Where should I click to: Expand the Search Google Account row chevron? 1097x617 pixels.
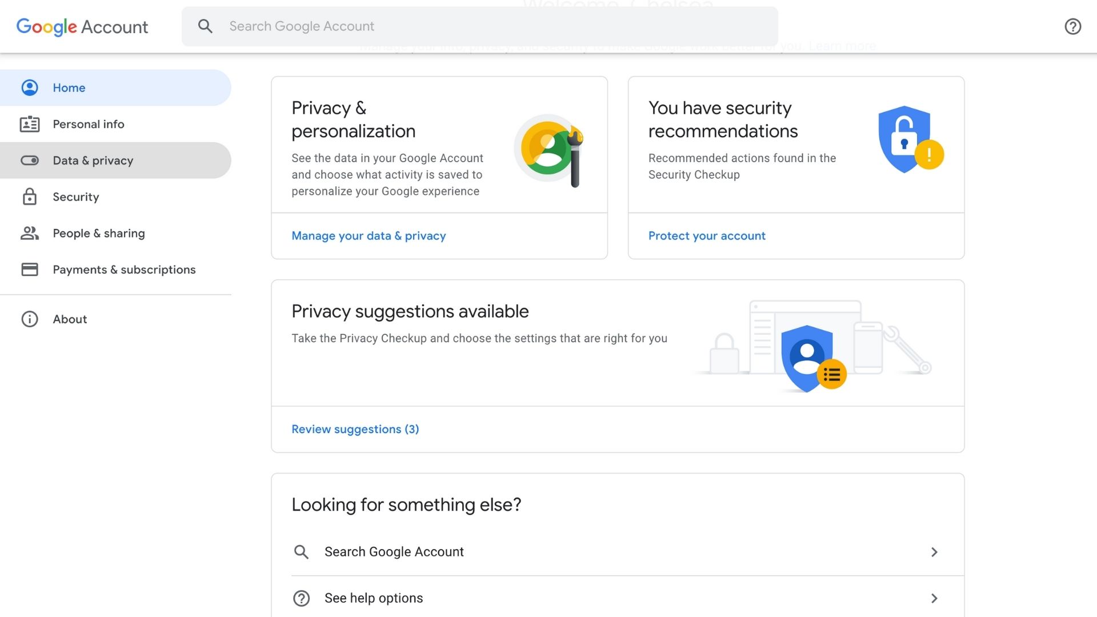click(x=934, y=552)
